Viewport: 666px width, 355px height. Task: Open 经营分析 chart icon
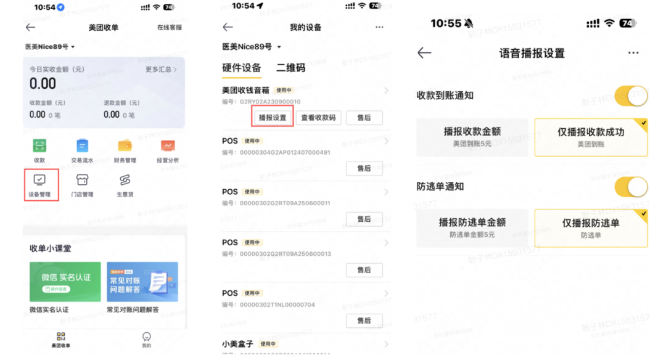pos(168,145)
